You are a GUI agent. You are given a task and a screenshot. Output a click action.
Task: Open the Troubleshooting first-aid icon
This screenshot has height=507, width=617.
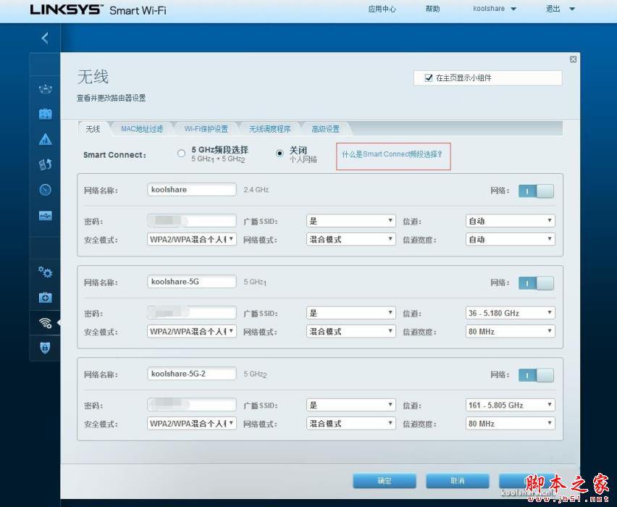click(x=45, y=297)
